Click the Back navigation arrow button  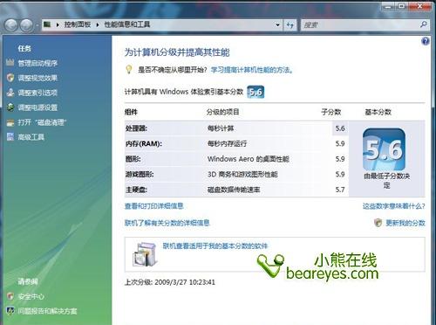pyautogui.click(x=11, y=25)
